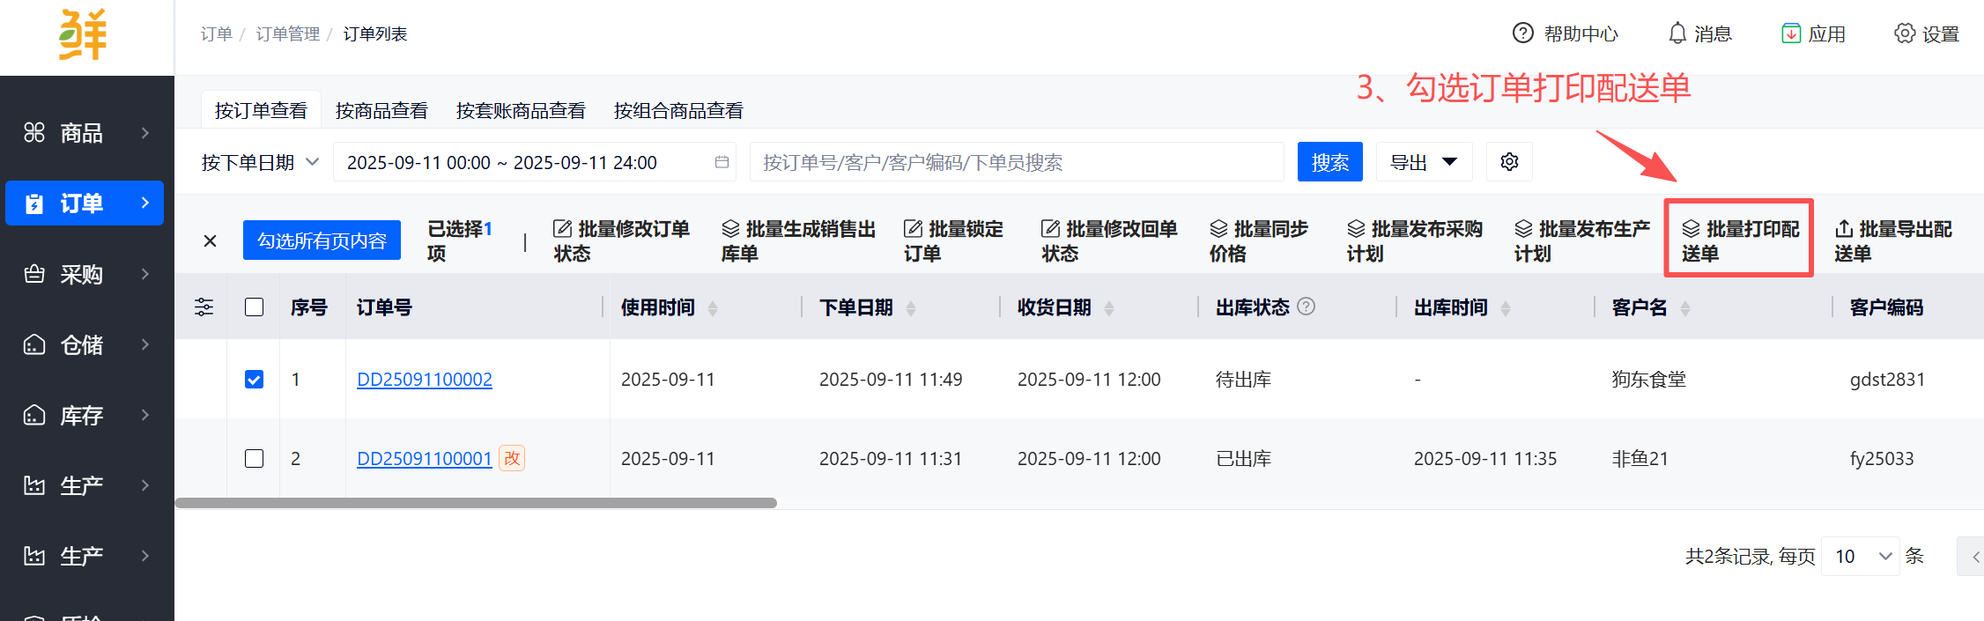Click the order search input field
This screenshot has width=1984, height=621.
(1016, 163)
